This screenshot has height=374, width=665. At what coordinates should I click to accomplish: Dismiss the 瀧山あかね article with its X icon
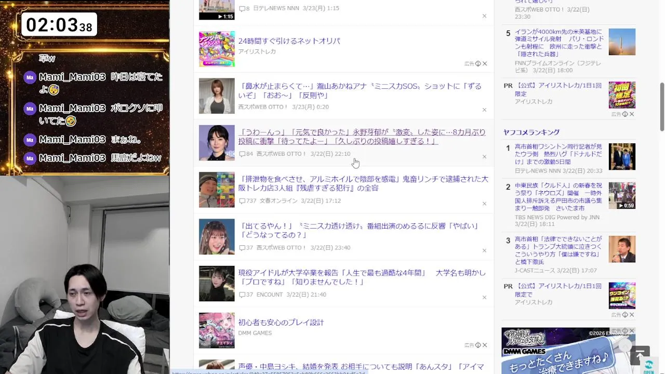tap(484, 110)
